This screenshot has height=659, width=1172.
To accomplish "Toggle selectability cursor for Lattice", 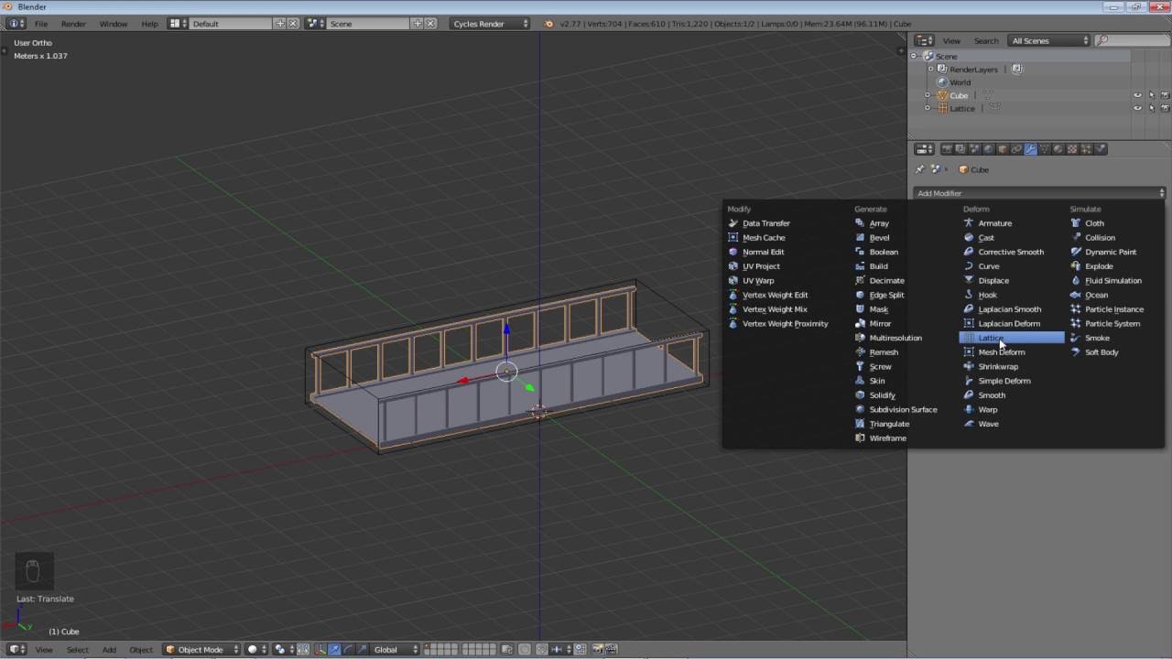I will (1152, 108).
